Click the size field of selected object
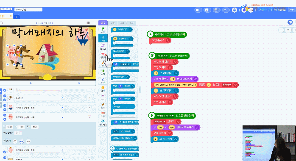This screenshot has width=296, height=161. (x=35, y=127)
